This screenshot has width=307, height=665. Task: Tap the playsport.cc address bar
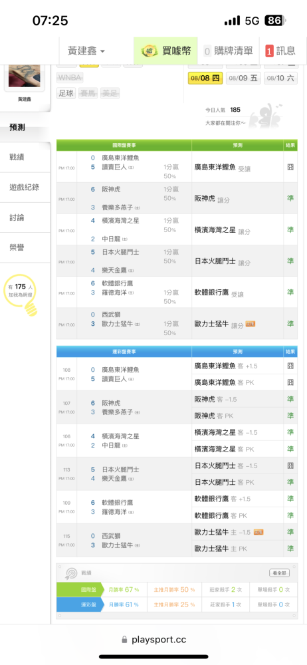point(153,640)
